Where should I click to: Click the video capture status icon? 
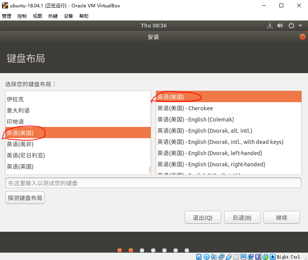(251, 257)
